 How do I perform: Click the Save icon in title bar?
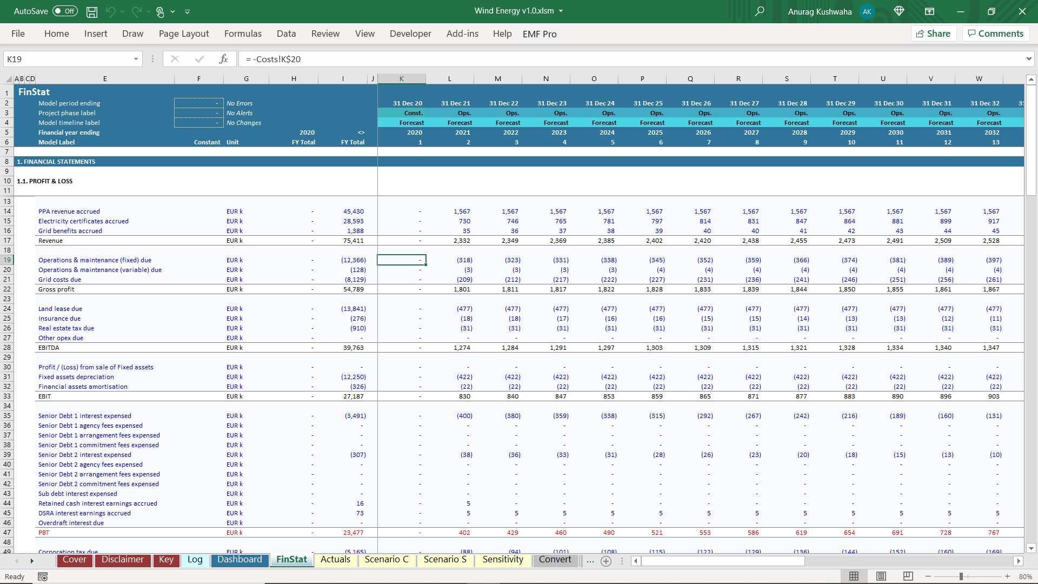click(92, 11)
